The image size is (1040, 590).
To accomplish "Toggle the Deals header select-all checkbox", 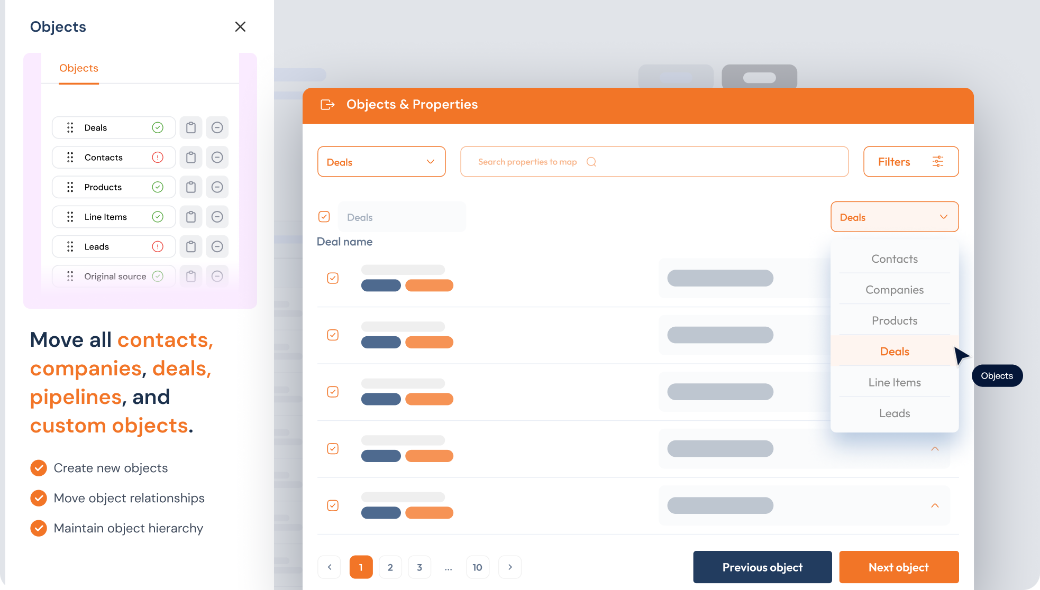I will [x=324, y=217].
